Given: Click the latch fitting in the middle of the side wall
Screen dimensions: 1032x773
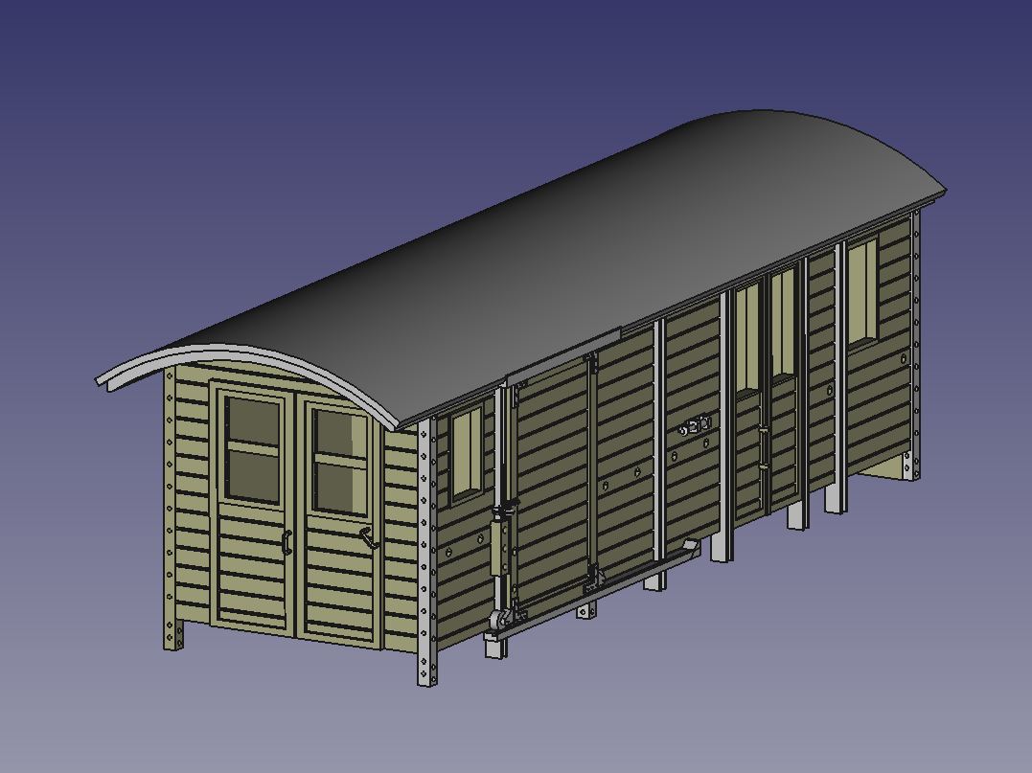Looking at the screenshot, I should [x=696, y=426].
